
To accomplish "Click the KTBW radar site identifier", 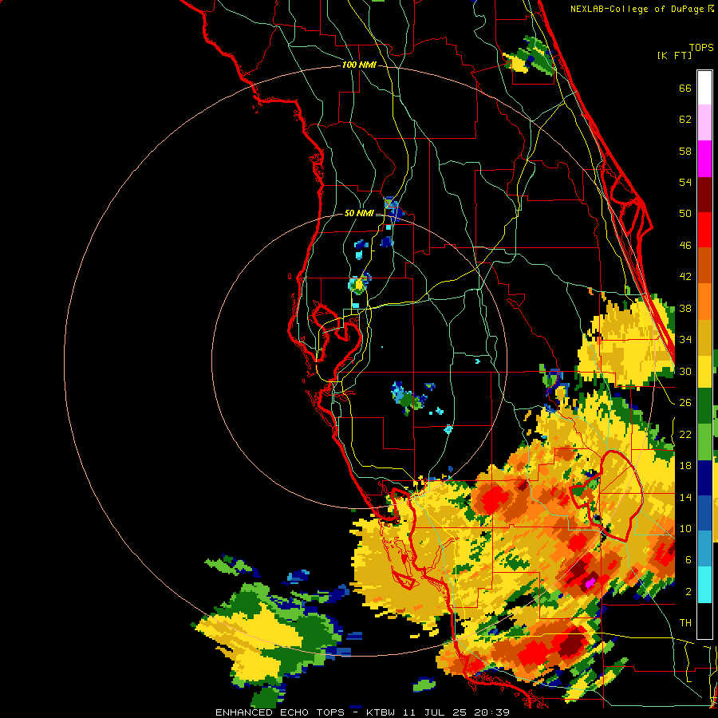I will click(x=380, y=712).
